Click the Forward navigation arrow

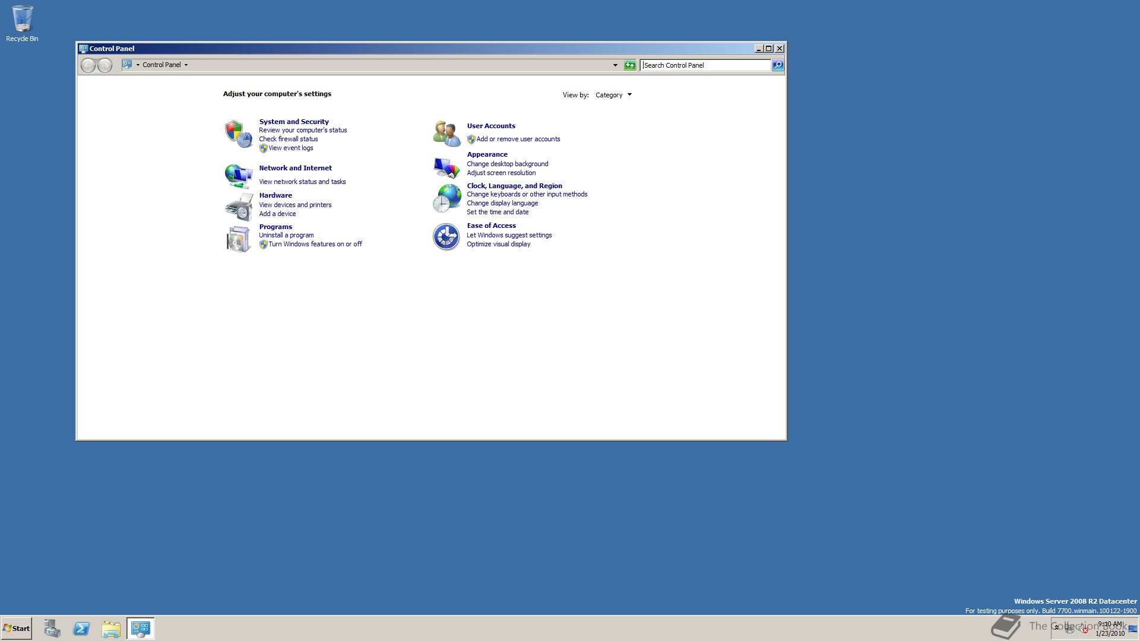tap(104, 65)
